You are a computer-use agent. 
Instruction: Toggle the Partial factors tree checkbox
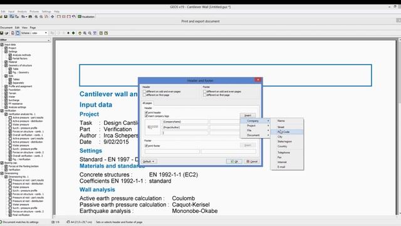pos(10,58)
